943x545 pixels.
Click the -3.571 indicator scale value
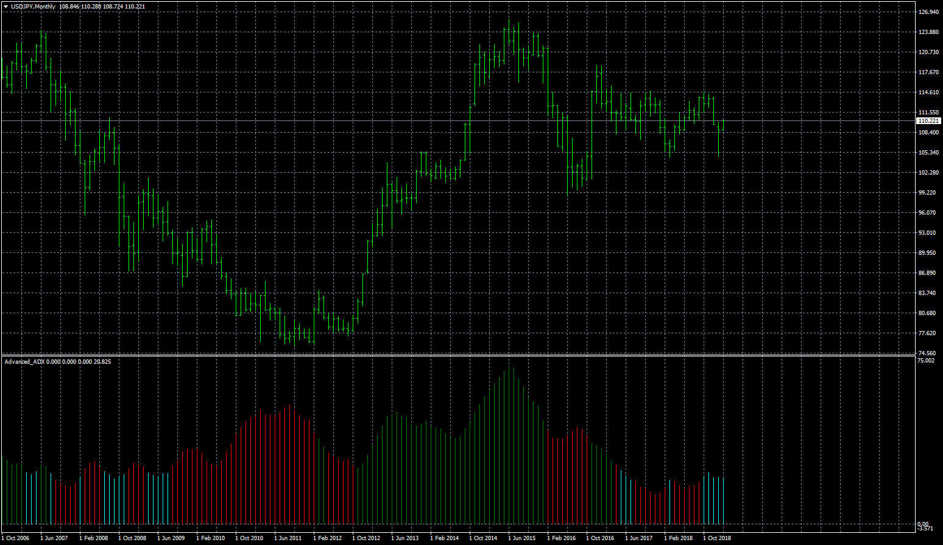[926, 528]
